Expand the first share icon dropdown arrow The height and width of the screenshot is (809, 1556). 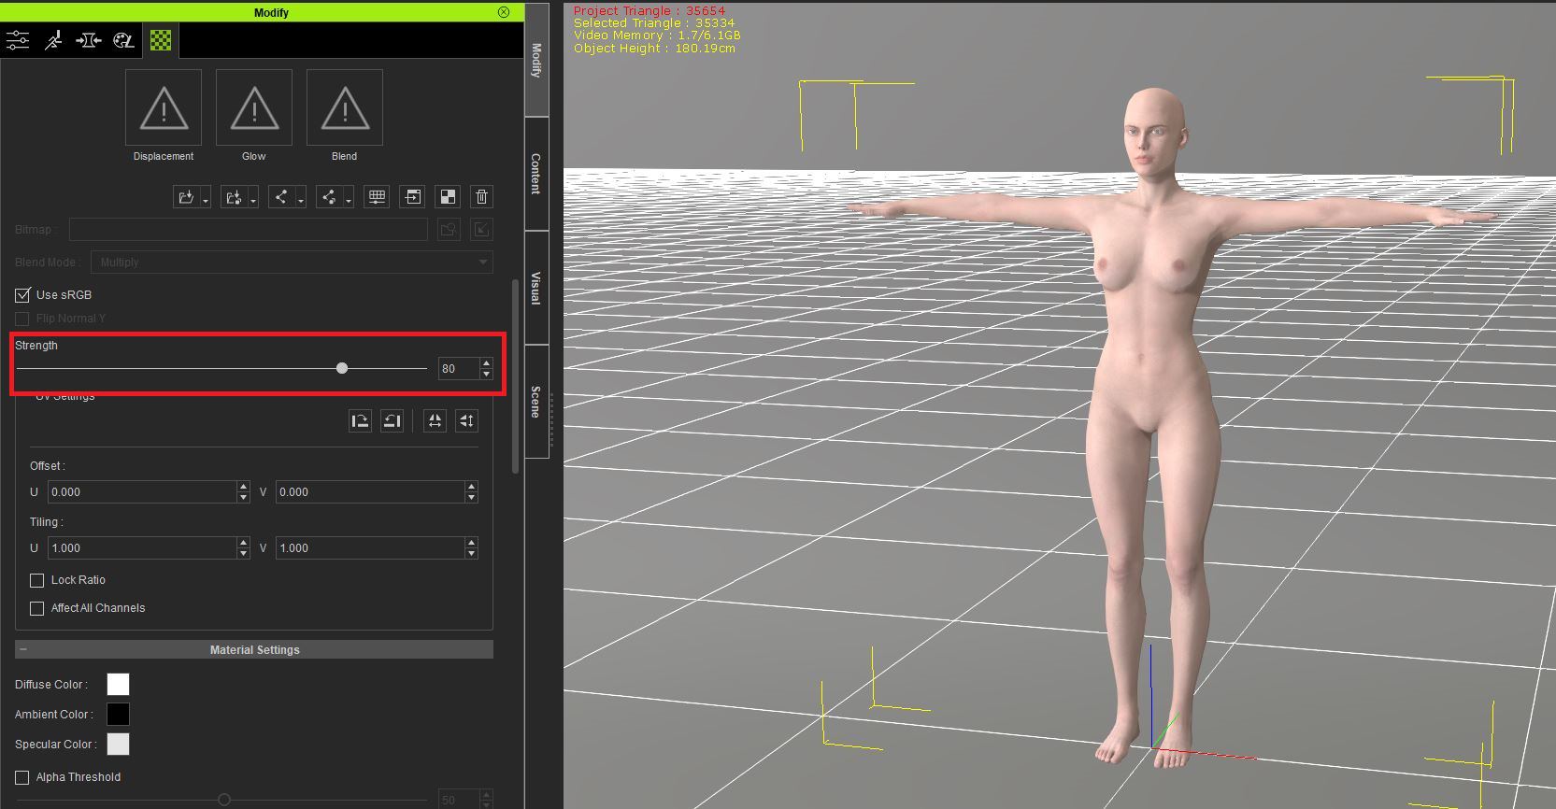coord(300,197)
